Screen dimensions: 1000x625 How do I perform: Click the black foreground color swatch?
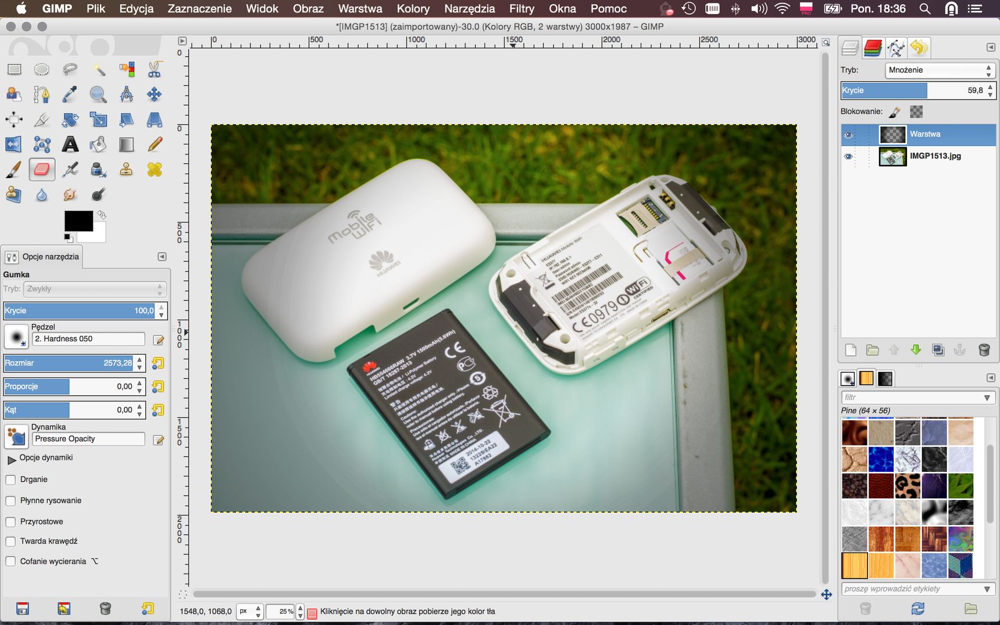[x=78, y=221]
